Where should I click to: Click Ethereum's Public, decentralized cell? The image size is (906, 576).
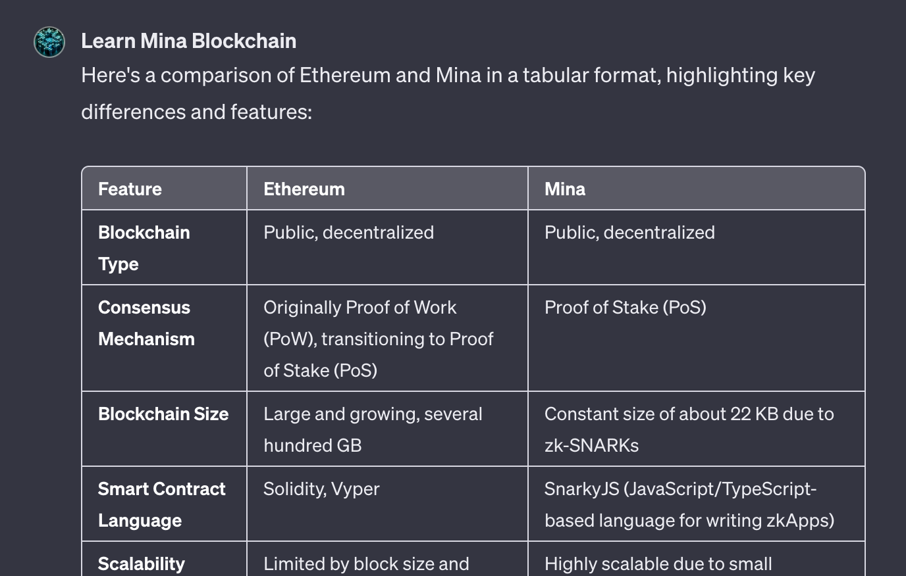click(387, 248)
